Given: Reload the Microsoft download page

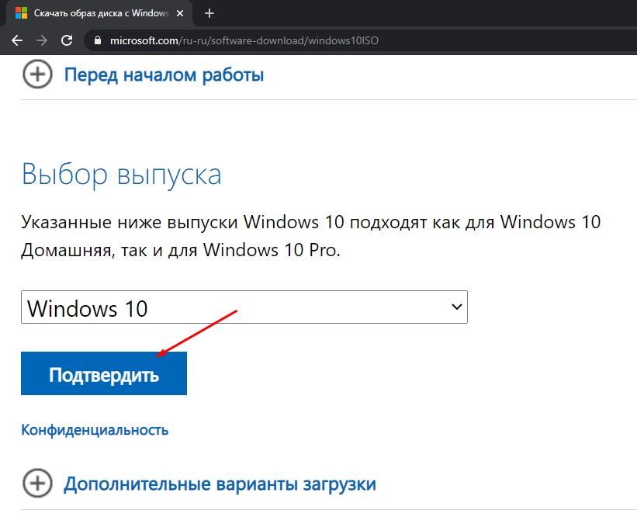Looking at the screenshot, I should click(67, 40).
